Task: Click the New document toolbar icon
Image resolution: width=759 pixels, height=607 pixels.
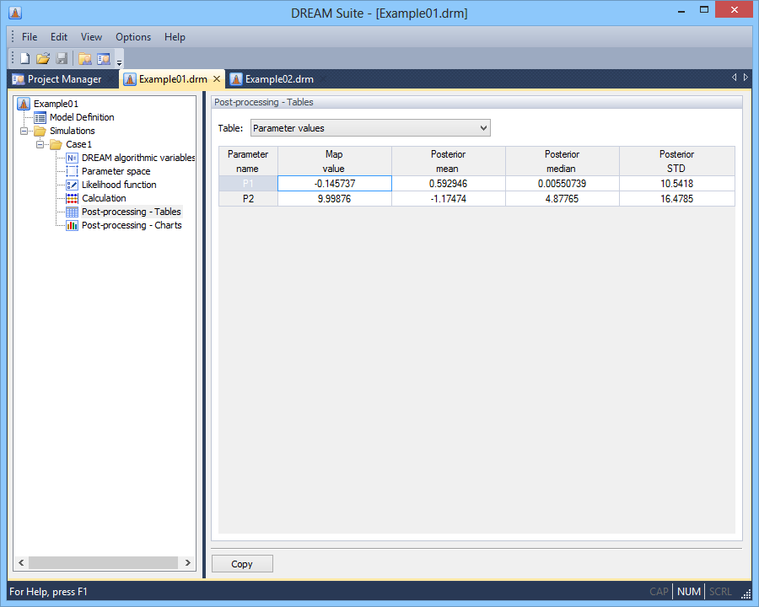Action: pyautogui.click(x=24, y=58)
